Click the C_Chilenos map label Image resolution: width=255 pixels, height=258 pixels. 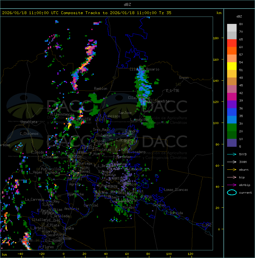(29, 134)
